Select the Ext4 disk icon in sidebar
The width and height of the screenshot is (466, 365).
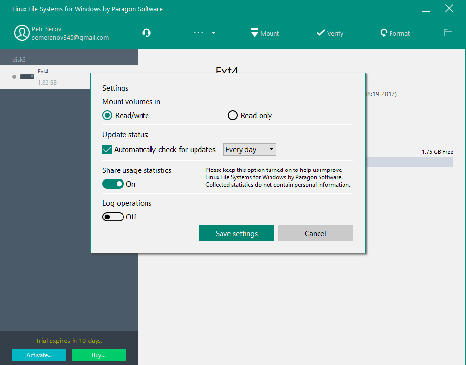pos(27,76)
